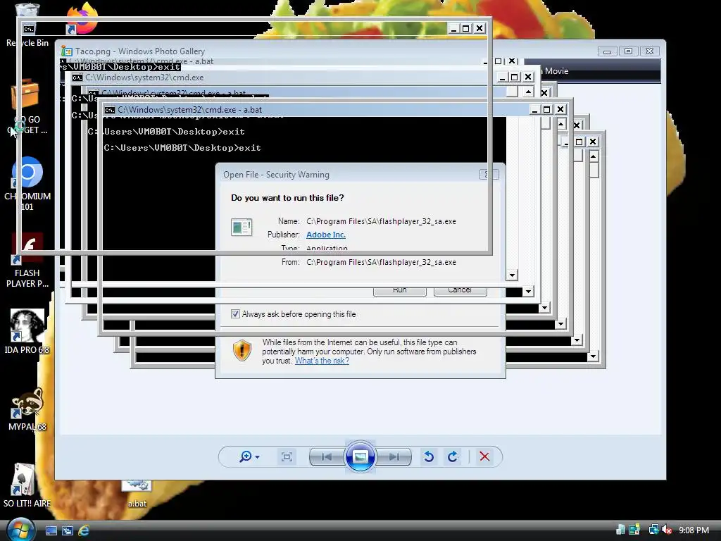Image resolution: width=721 pixels, height=541 pixels.
Task: Click the Windows Start orb
Action: [x=20, y=530]
